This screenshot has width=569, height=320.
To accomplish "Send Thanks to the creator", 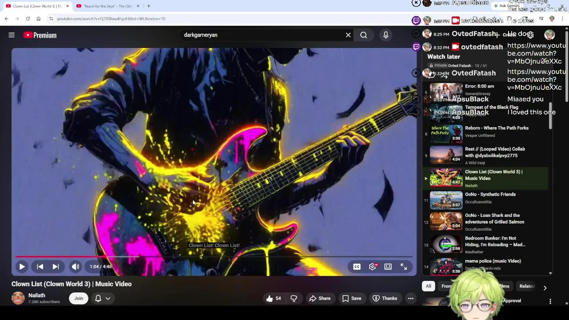I will tap(385, 298).
